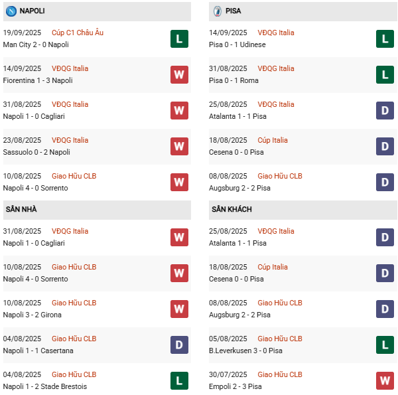Click the Pisa club logo icon
This screenshot has height=395, width=398.
(217, 11)
